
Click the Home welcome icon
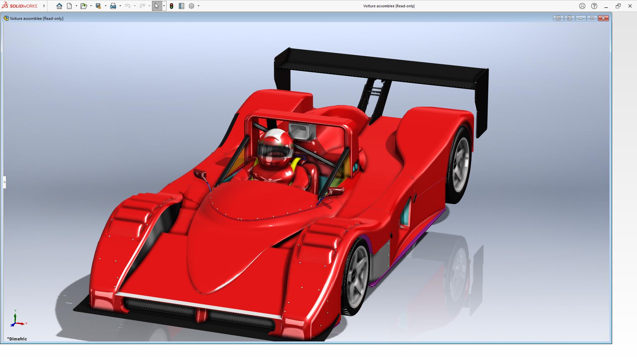click(x=59, y=6)
